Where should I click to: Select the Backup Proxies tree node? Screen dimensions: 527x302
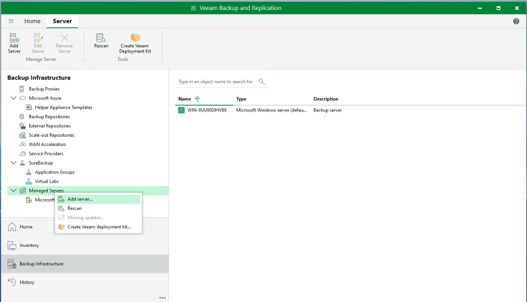(x=43, y=88)
